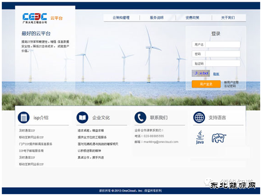The height and width of the screenshot is (196, 262).
Task: Click the orange 用户登录 button
Action: (x=206, y=84)
